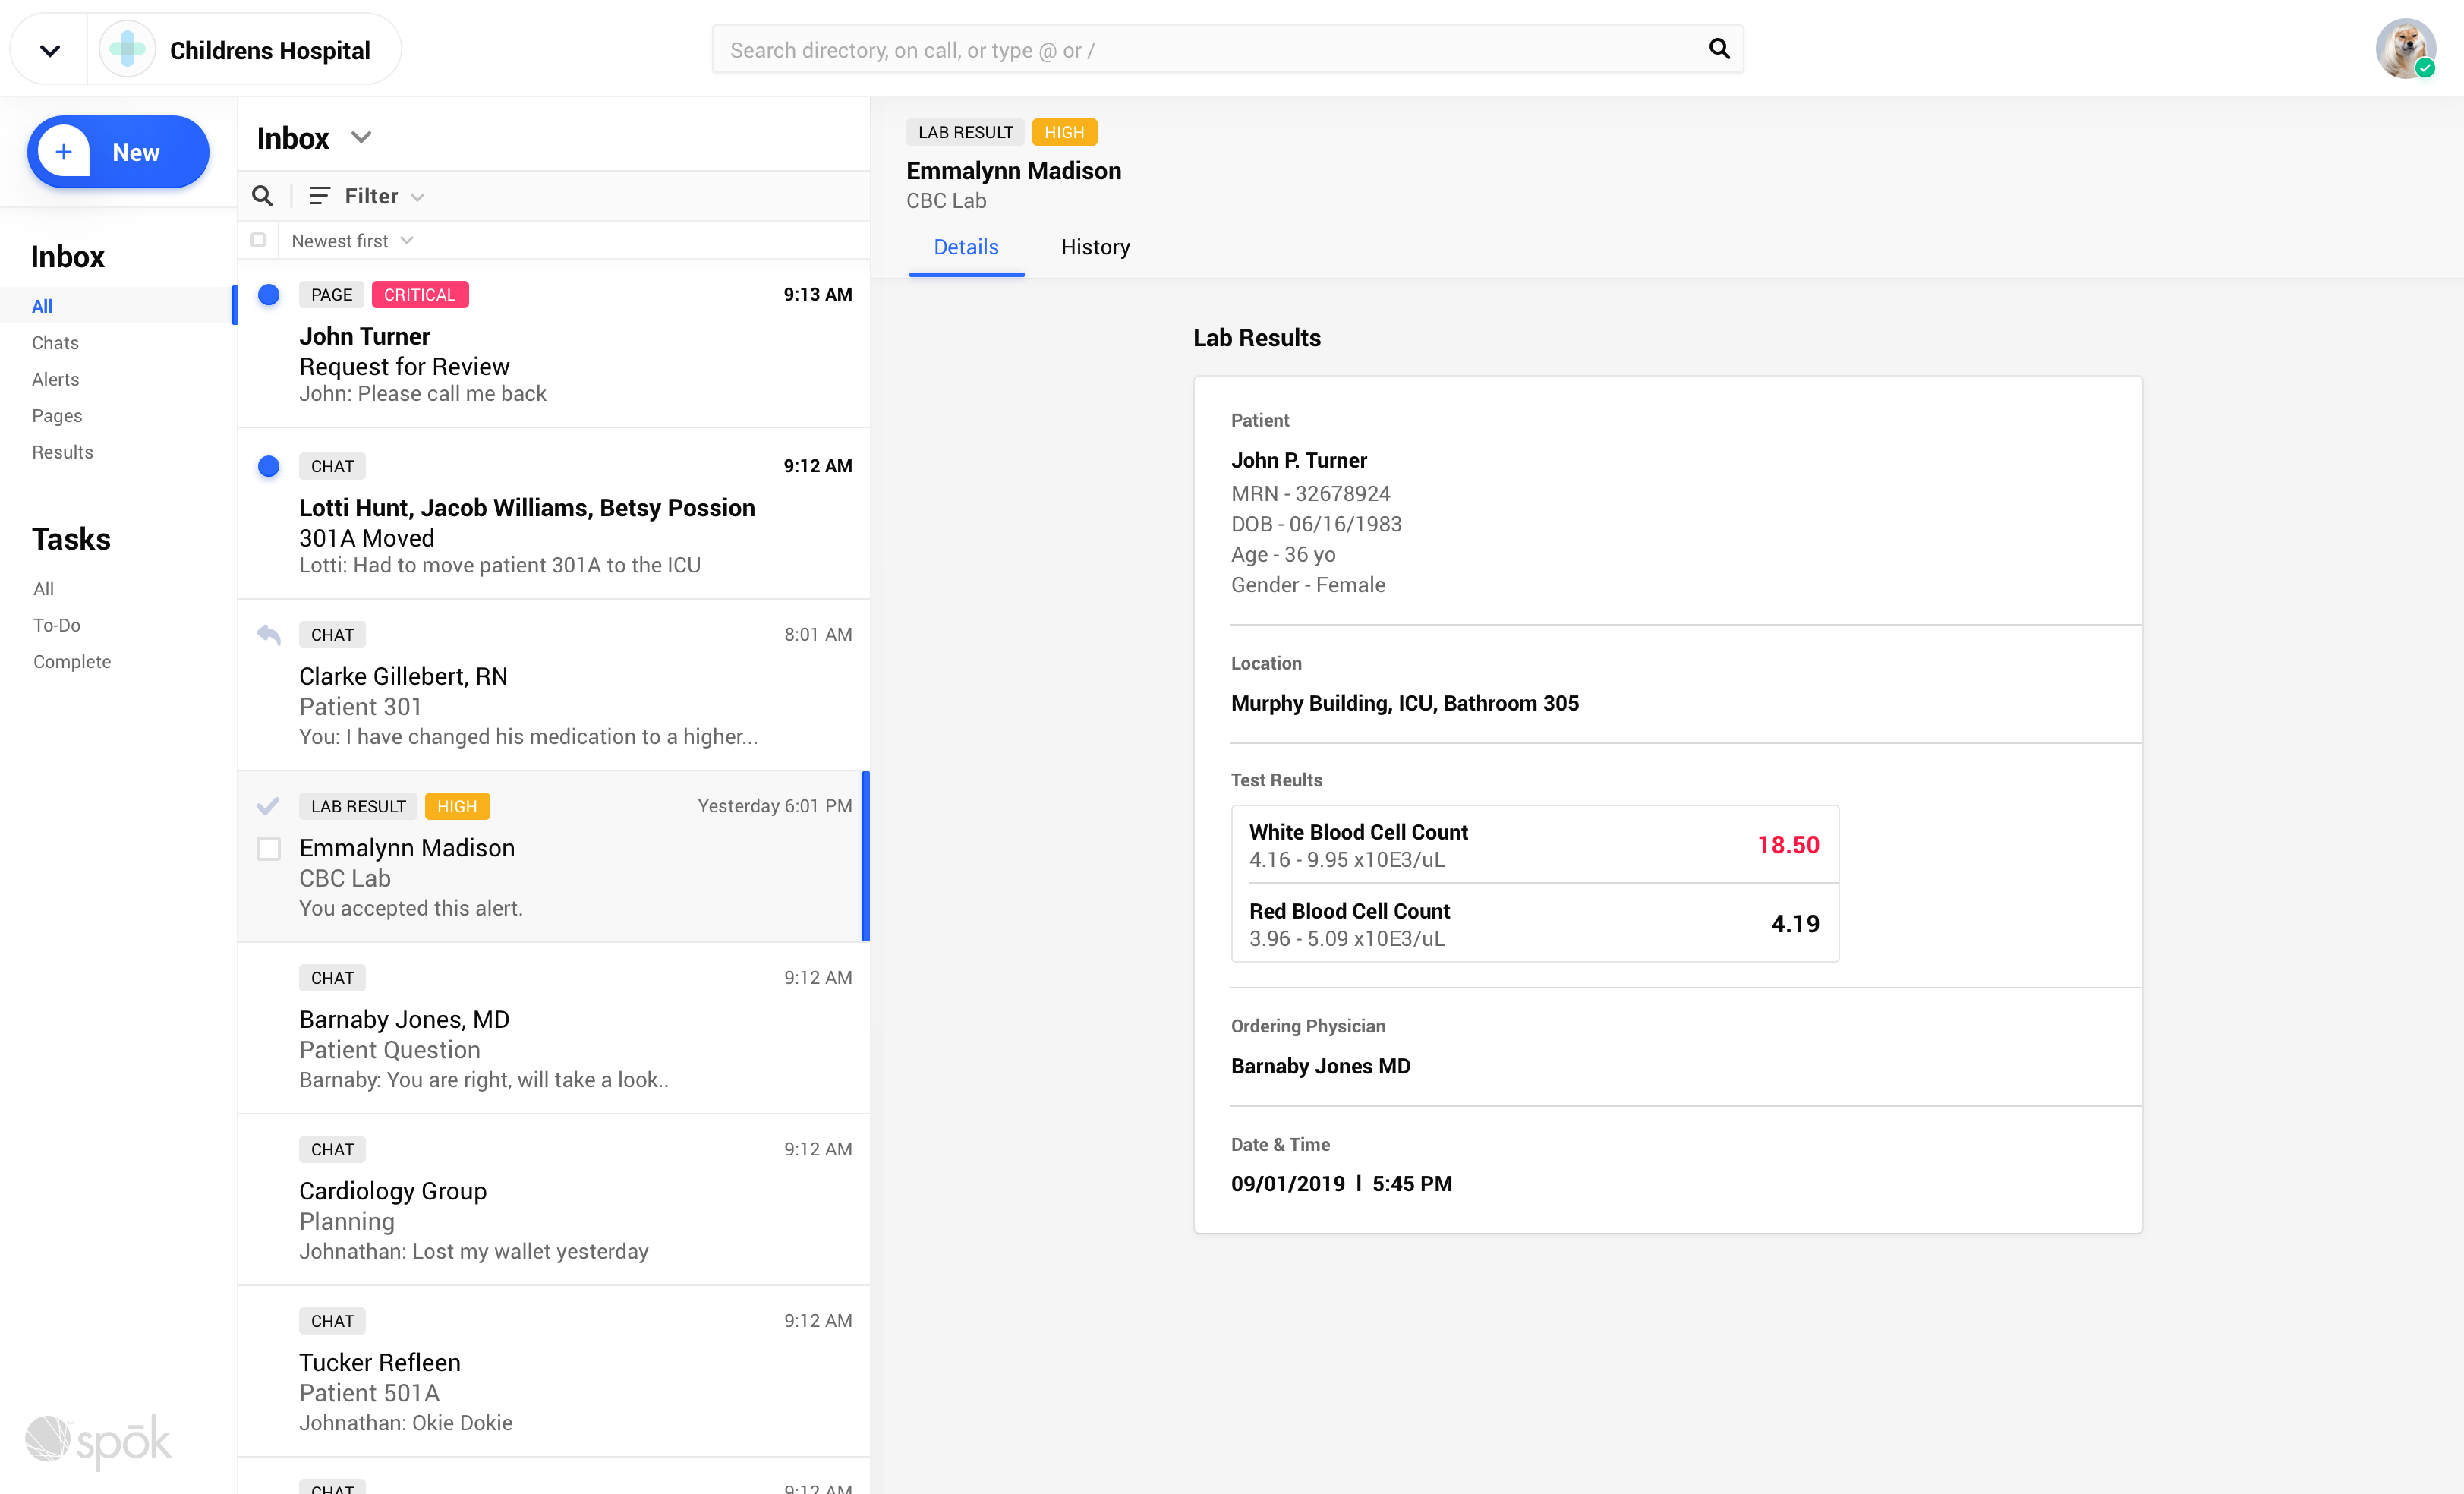Click location Murphy Building, ICU, Bathroom 305
Viewport: 2464px width, 1494px height.
click(1405, 703)
